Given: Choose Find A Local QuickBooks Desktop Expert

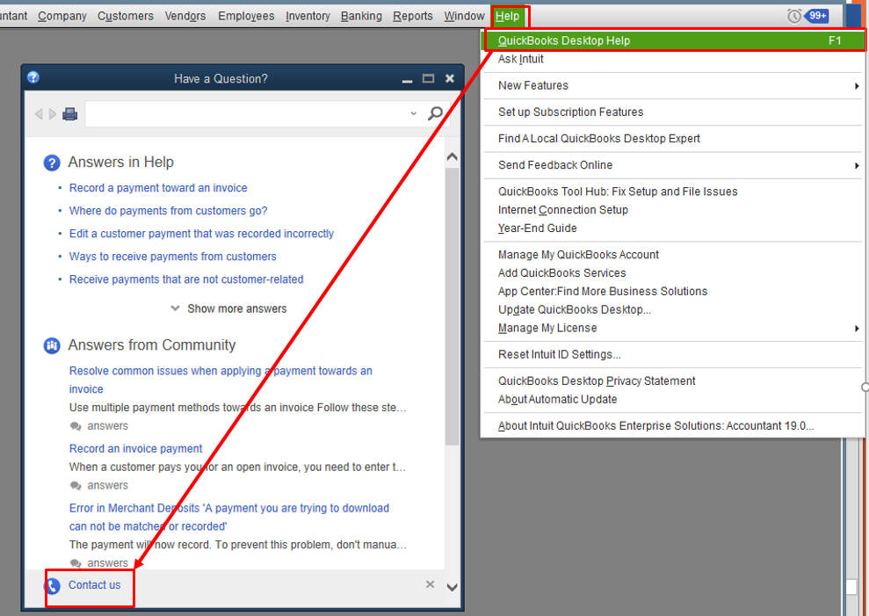Looking at the screenshot, I should pyautogui.click(x=674, y=139).
